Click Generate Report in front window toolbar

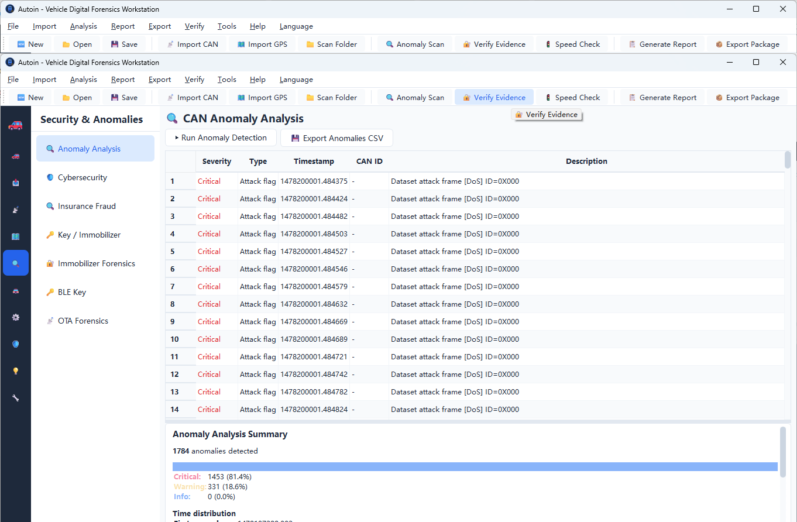(x=662, y=97)
